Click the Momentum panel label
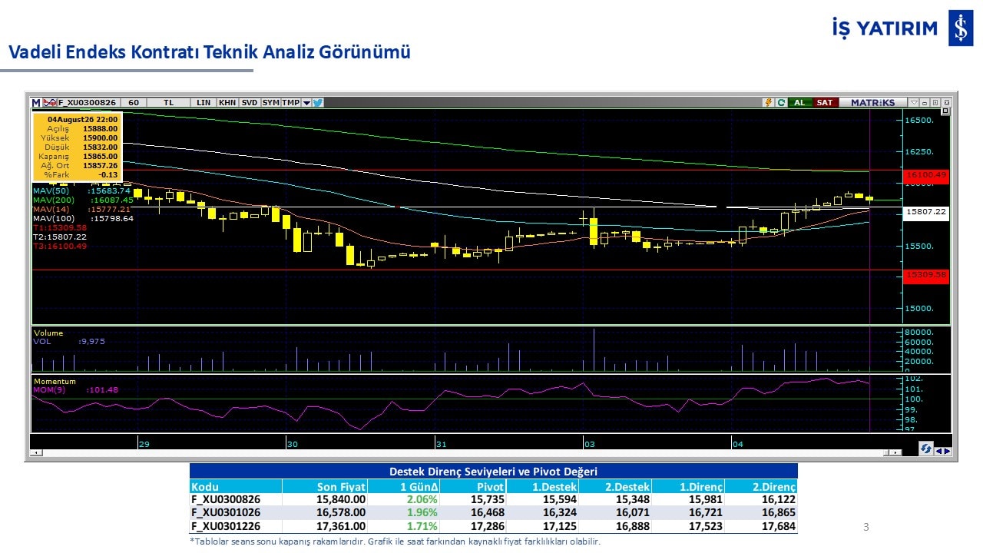983x553 pixels. pyautogui.click(x=55, y=381)
